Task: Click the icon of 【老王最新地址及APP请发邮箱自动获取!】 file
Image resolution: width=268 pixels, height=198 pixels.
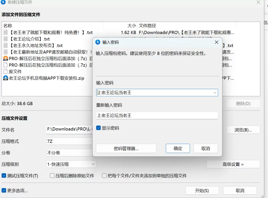Action: coord(5,52)
